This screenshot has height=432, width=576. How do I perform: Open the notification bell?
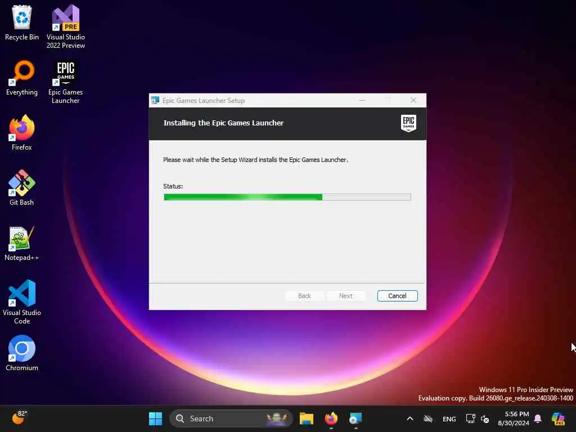538,418
